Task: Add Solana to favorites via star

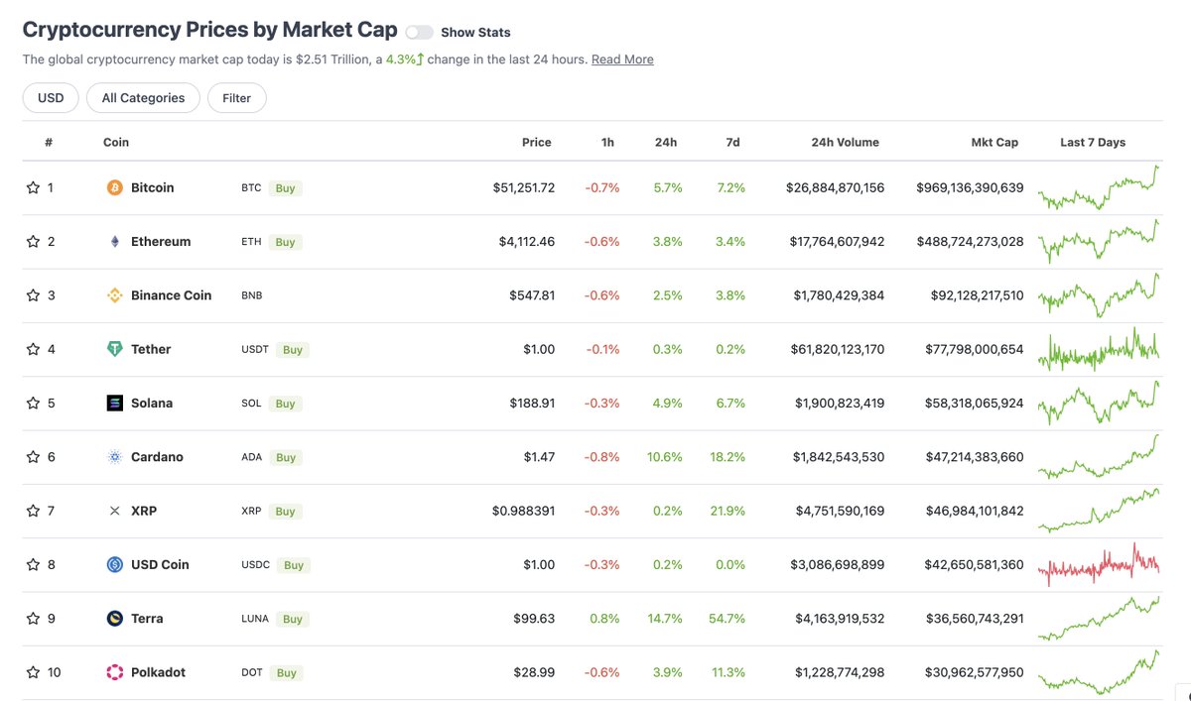Action: pyautogui.click(x=33, y=403)
